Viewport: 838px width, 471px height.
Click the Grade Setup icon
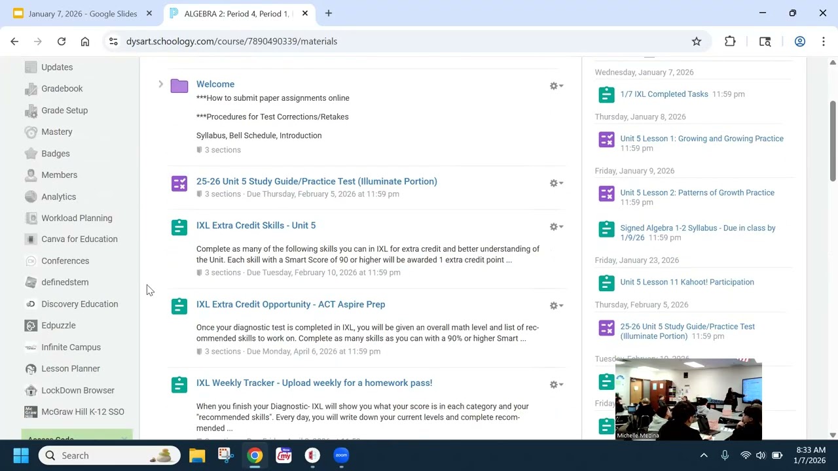[x=31, y=110]
